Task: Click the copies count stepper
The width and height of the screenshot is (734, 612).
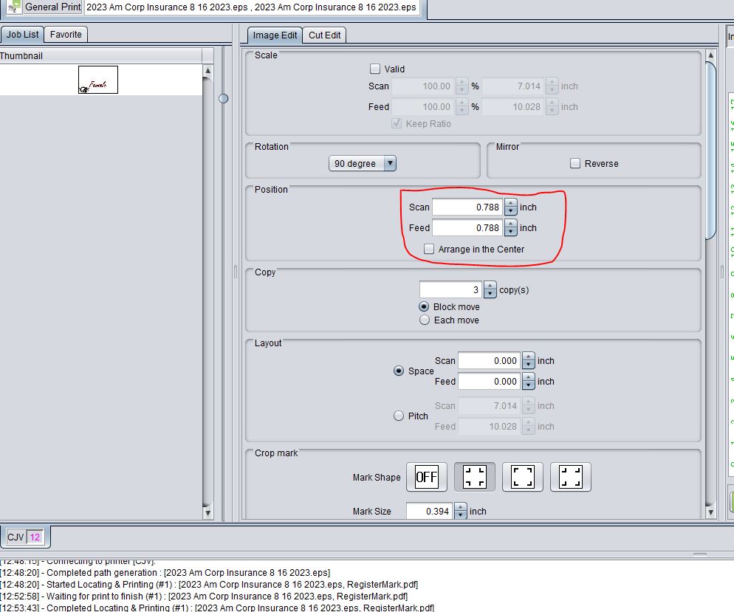Action: point(490,289)
